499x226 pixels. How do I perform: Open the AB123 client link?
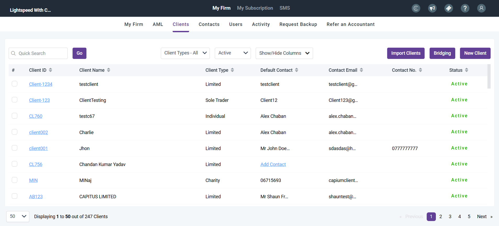point(36,197)
